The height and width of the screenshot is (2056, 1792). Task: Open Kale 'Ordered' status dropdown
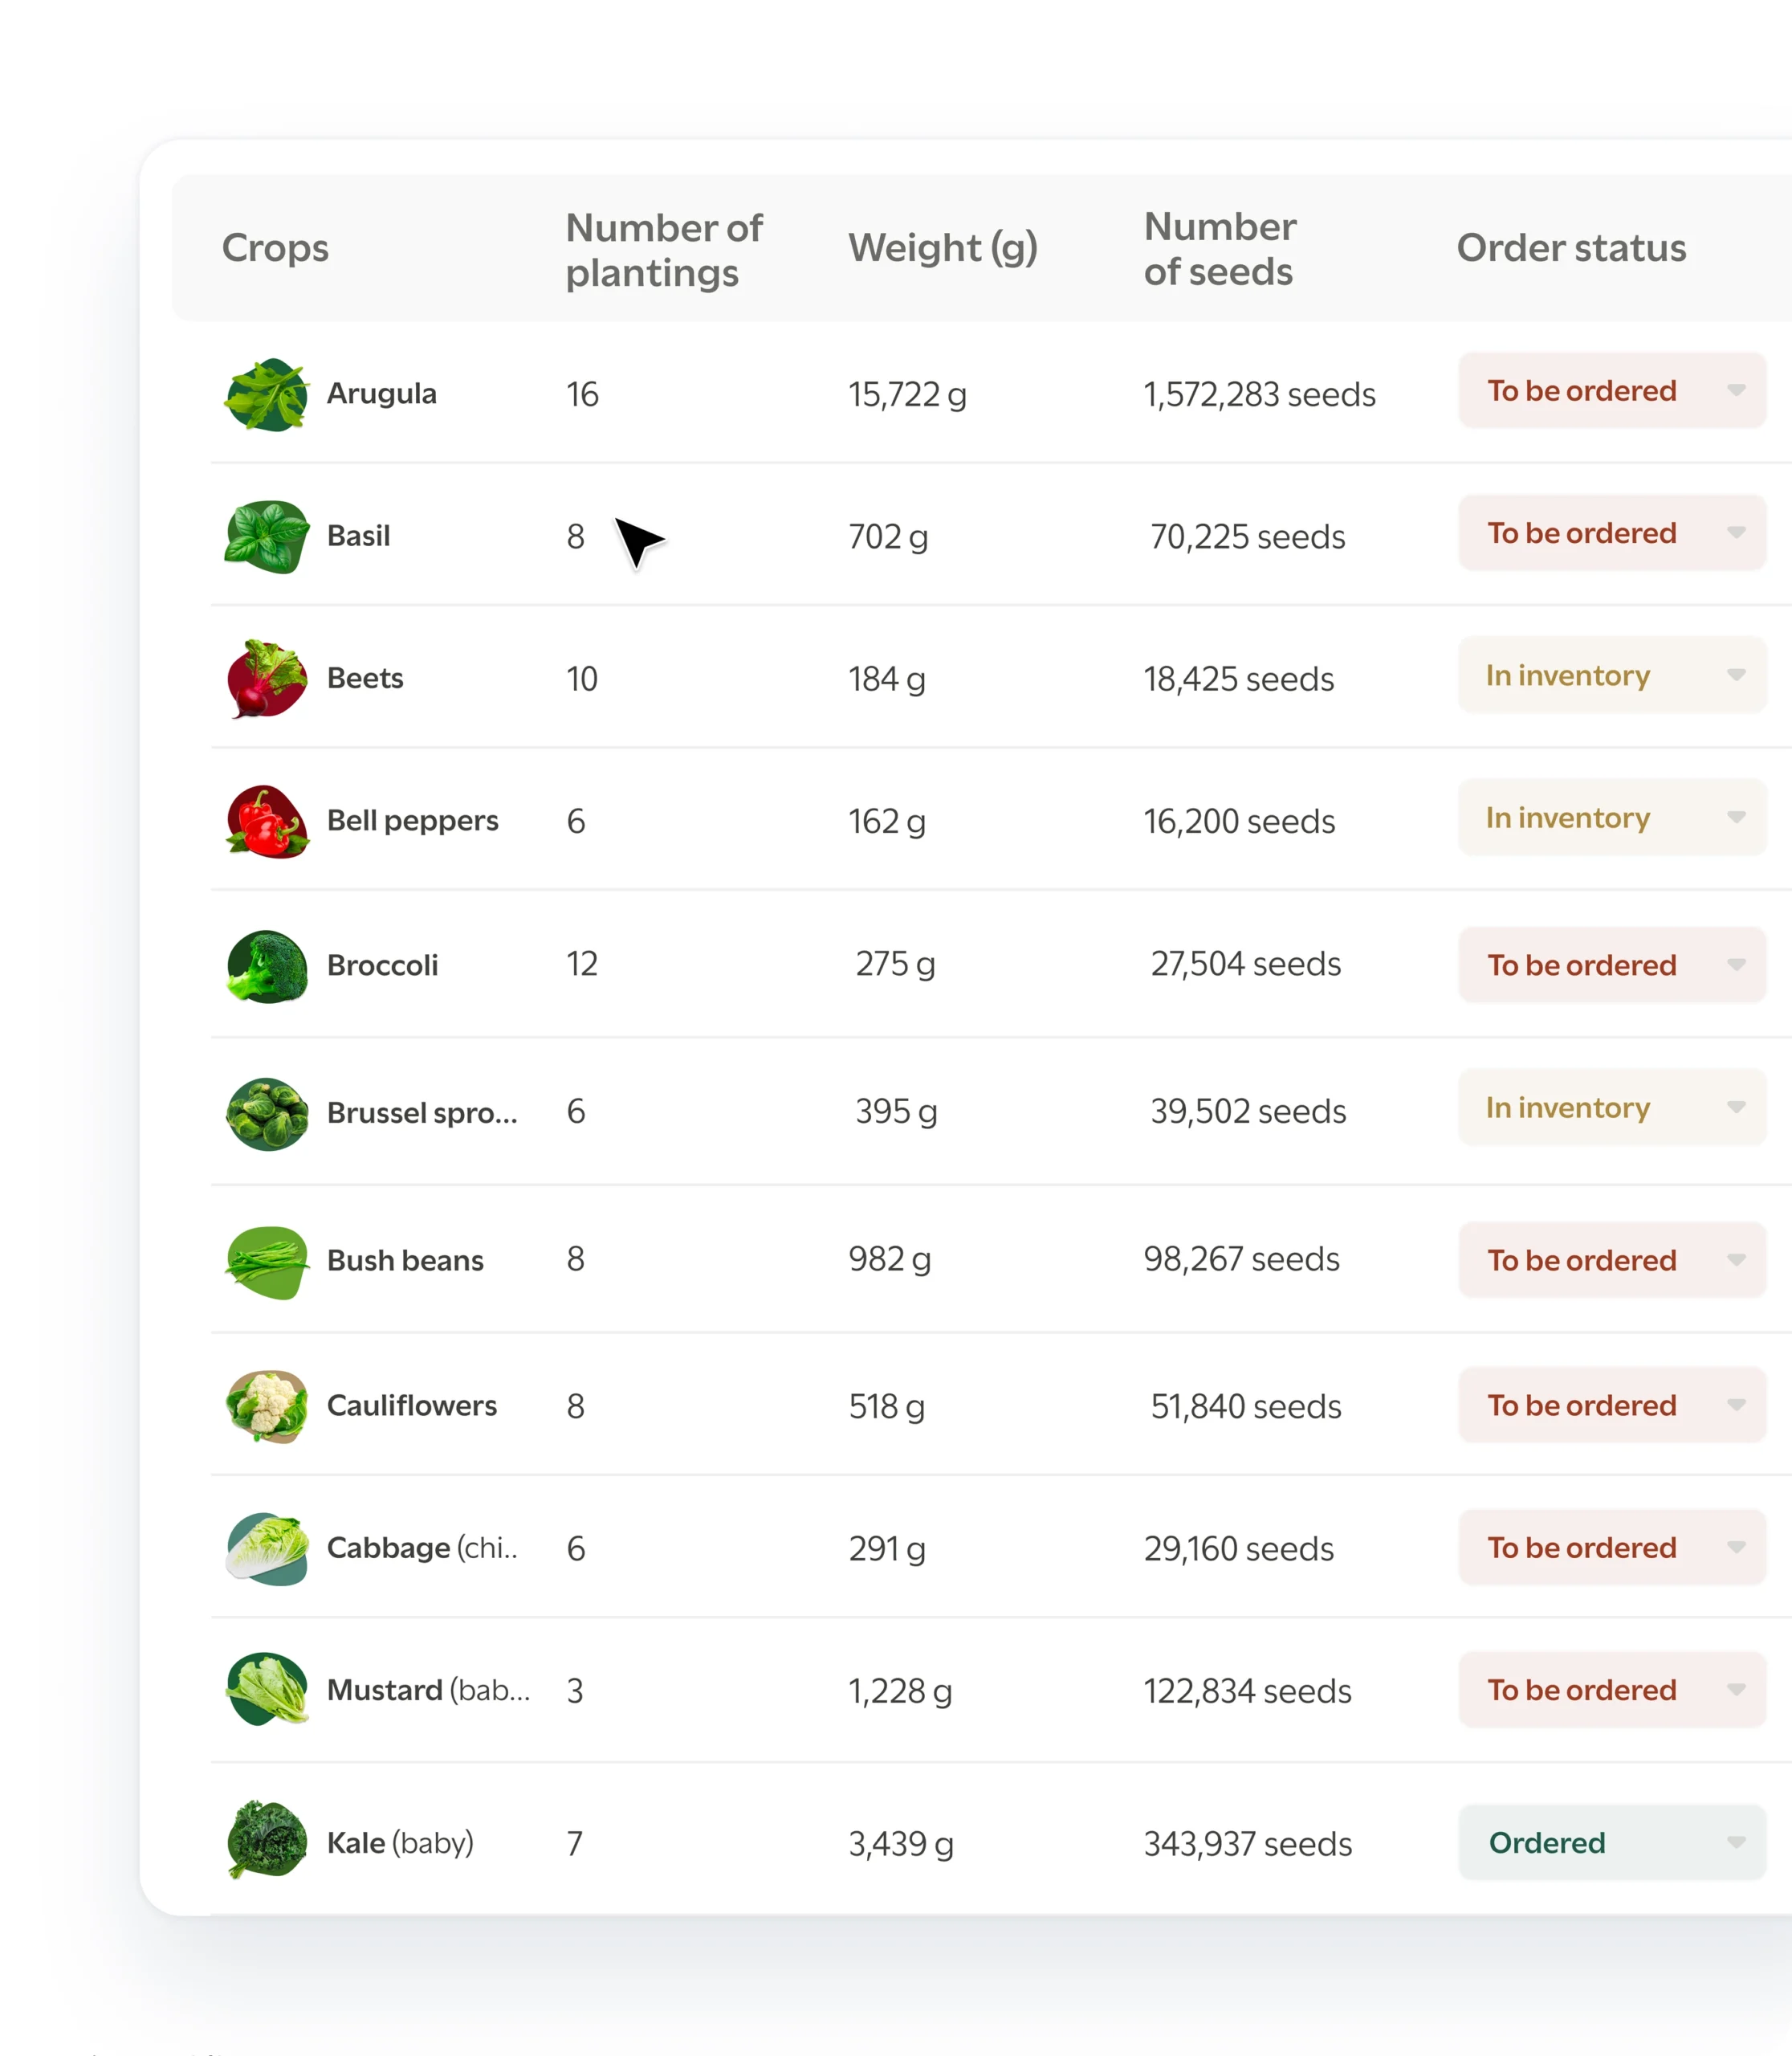point(1611,1842)
